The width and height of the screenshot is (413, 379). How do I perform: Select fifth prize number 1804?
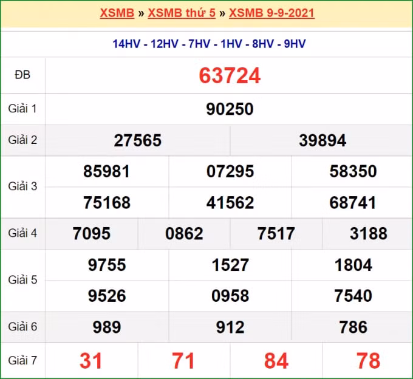point(353,265)
